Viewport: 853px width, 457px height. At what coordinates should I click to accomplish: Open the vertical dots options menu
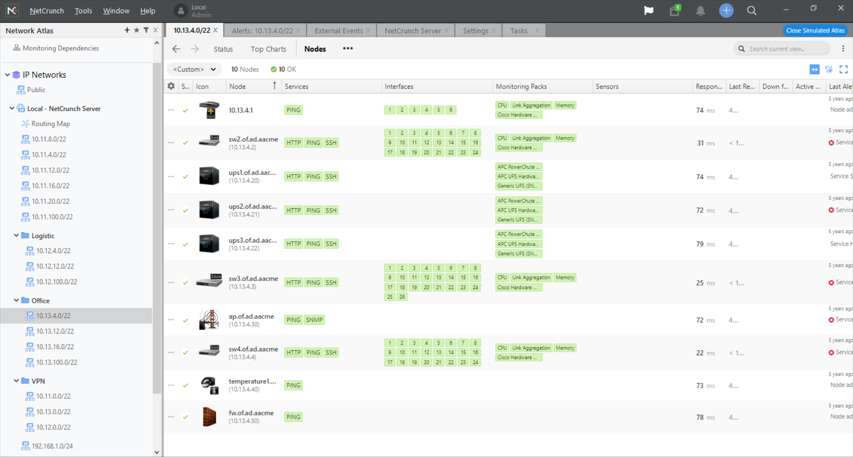(843, 48)
